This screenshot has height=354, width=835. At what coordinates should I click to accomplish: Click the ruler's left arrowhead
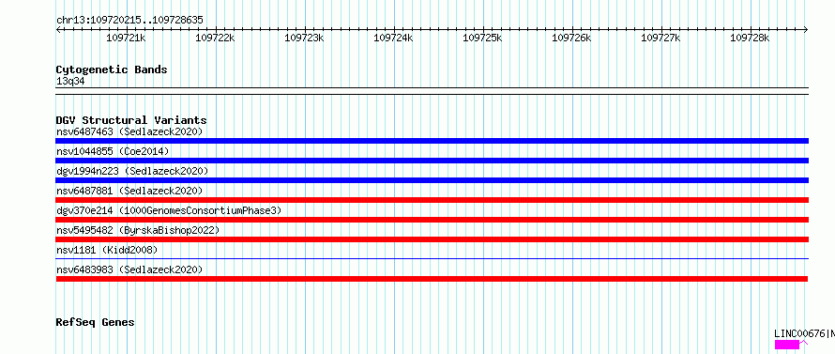tap(58, 30)
